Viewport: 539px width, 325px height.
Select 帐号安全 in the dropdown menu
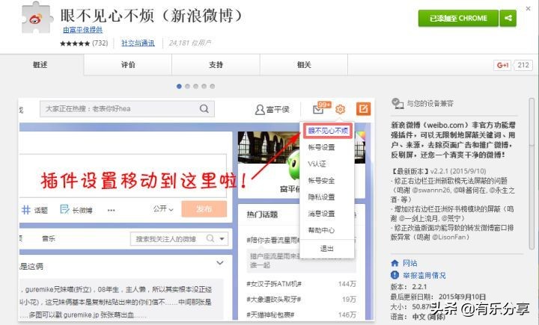pyautogui.click(x=321, y=181)
